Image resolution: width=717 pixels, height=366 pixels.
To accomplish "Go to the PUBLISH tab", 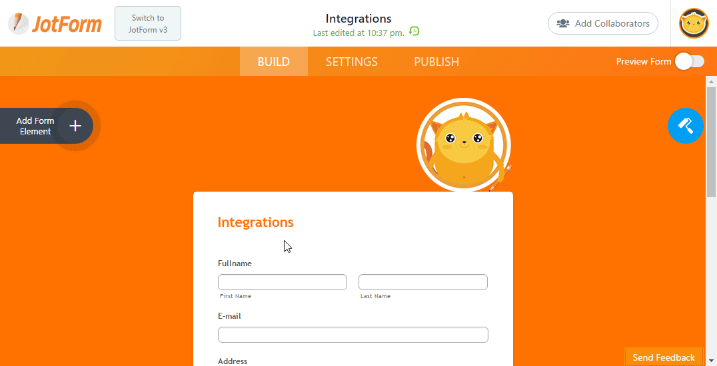I will [x=436, y=61].
